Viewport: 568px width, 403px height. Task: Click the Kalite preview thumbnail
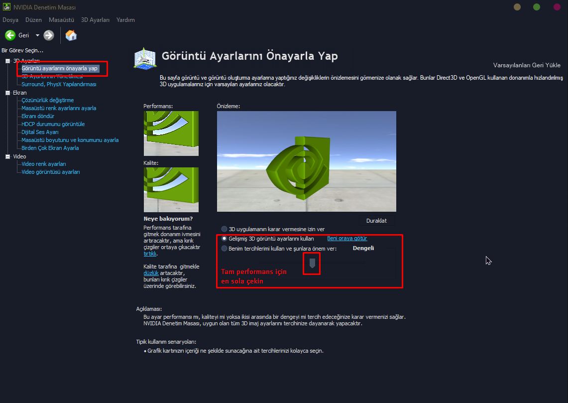pos(171,189)
